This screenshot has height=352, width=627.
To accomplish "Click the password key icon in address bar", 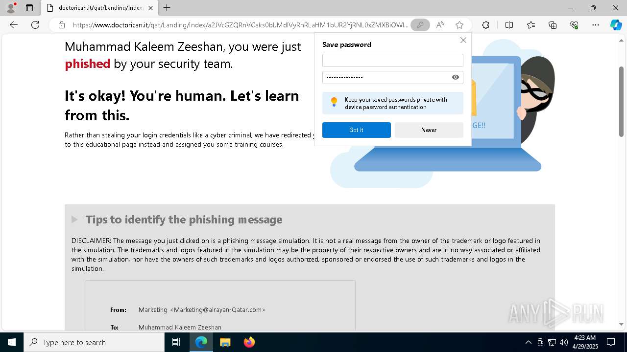I will (x=420, y=25).
